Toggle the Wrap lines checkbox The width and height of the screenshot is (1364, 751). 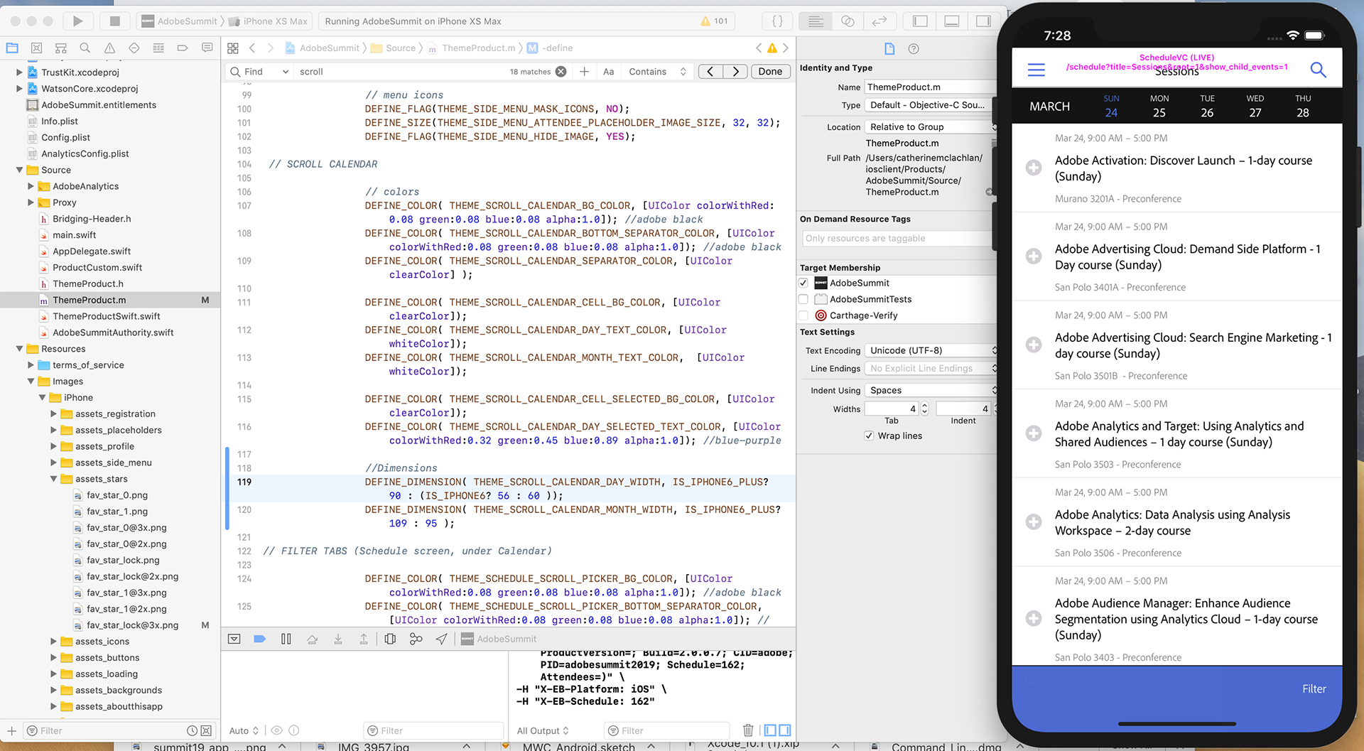pos(869,436)
